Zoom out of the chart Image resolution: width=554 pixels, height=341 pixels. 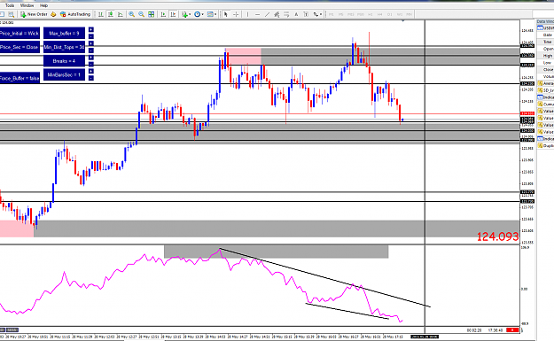pyautogui.click(x=141, y=14)
